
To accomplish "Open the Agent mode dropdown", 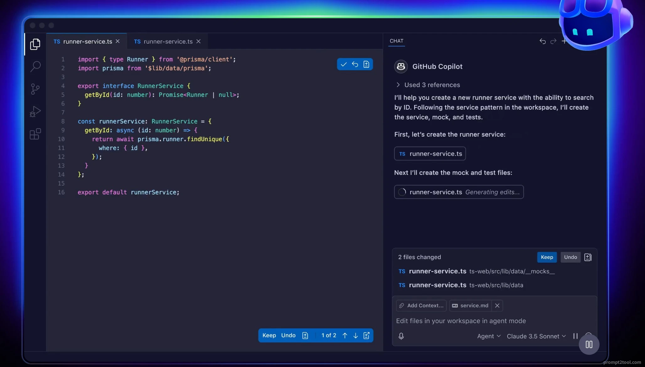I will pyautogui.click(x=489, y=336).
